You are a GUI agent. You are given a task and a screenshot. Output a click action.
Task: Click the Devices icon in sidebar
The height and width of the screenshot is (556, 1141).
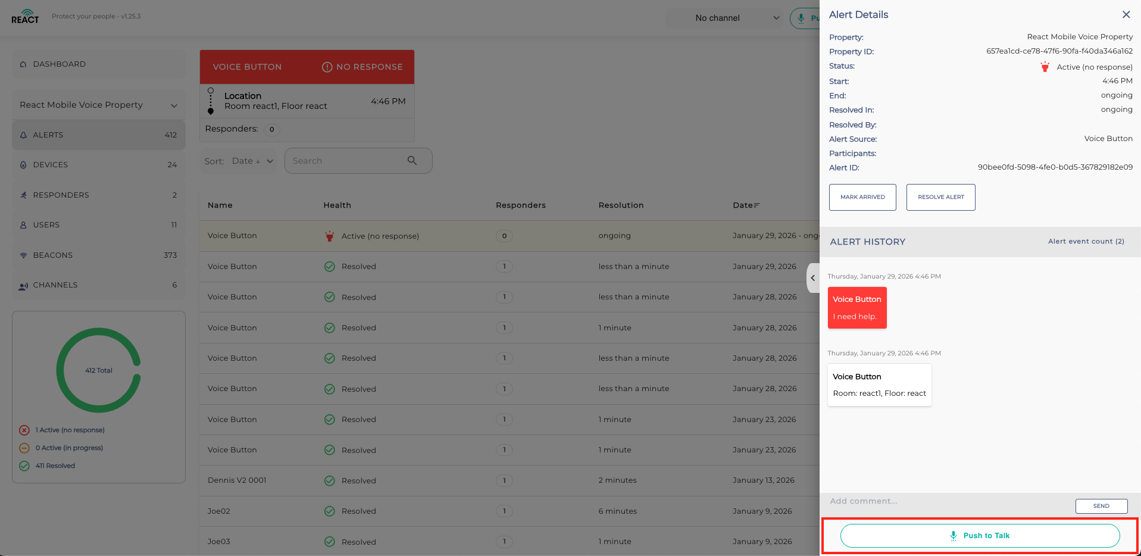click(23, 165)
